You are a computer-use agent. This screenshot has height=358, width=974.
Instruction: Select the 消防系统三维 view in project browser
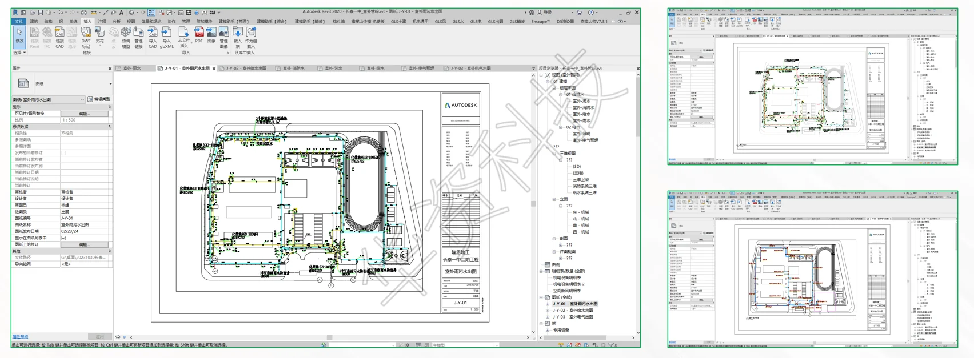coord(585,186)
